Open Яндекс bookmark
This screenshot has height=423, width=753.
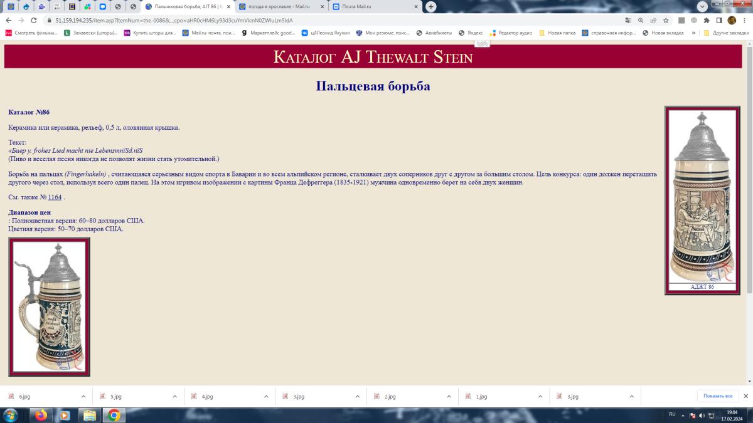471,33
